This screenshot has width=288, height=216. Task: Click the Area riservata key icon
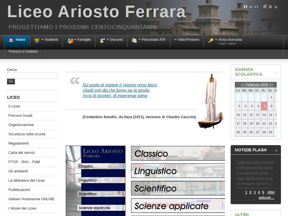[x=211, y=40]
